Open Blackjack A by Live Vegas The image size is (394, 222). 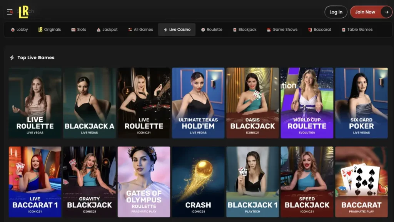tap(89, 103)
